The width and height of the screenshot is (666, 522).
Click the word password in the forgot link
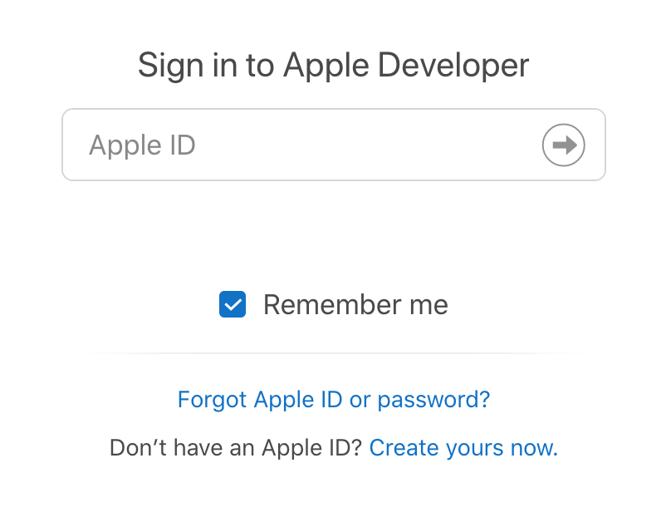pos(433,401)
